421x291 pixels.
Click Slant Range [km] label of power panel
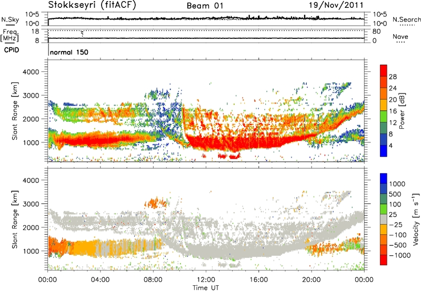point(15,111)
